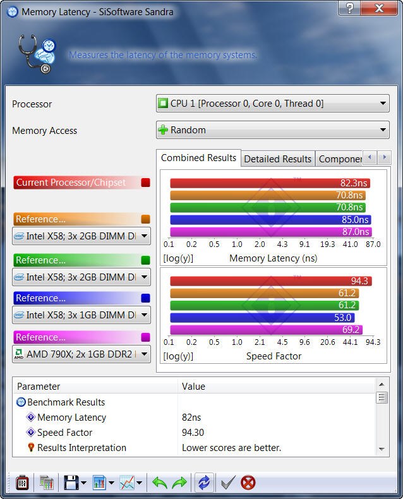
Task: Click the bar chart report icon
Action: [99, 483]
